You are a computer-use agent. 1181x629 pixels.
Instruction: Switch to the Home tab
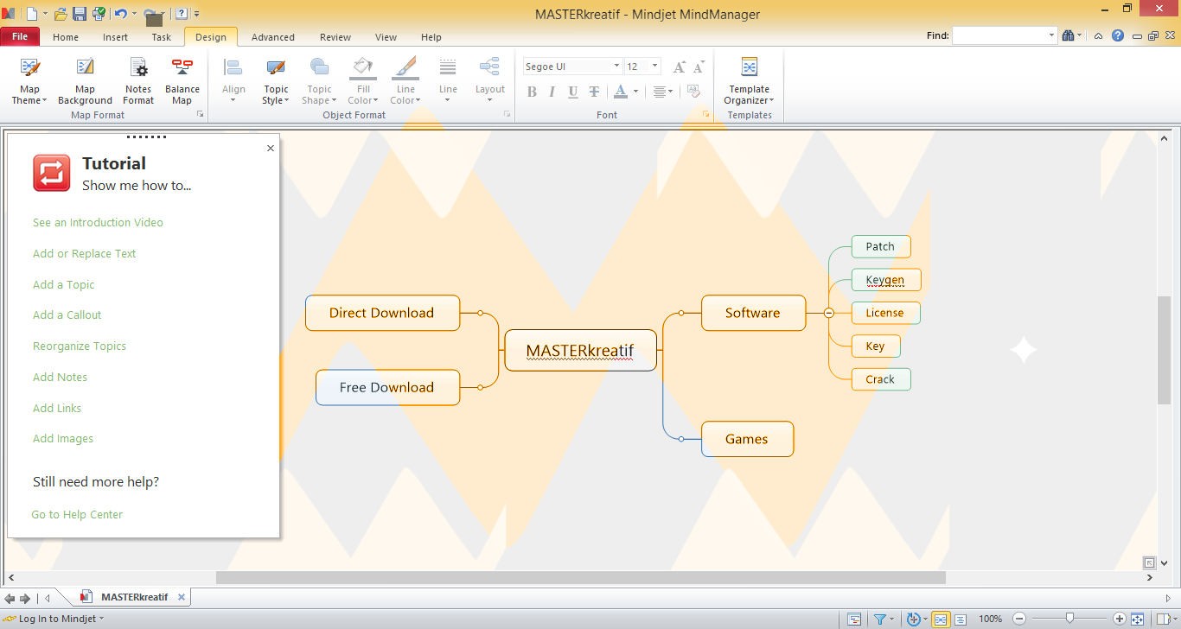(x=66, y=37)
